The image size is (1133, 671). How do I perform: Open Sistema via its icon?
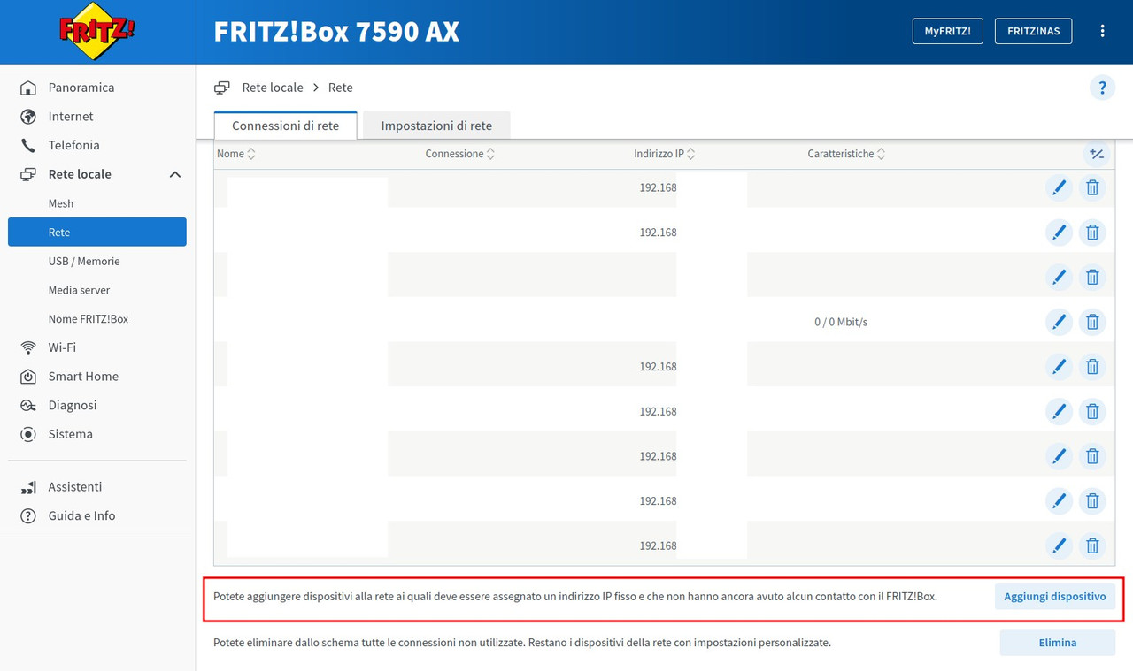28,434
